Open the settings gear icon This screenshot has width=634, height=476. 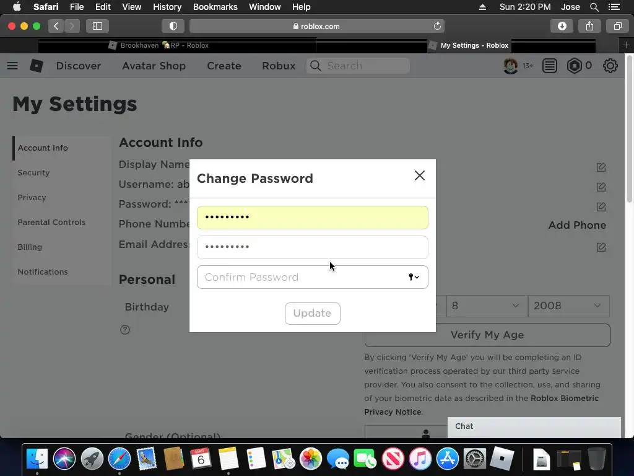[610, 66]
